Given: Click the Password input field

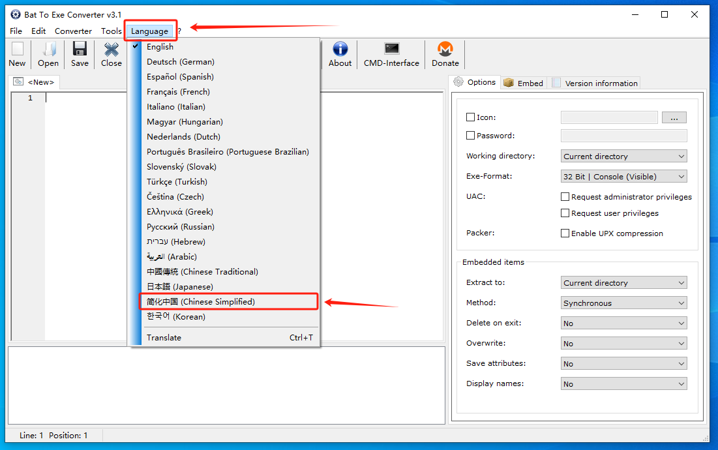Looking at the screenshot, I should tap(623, 136).
